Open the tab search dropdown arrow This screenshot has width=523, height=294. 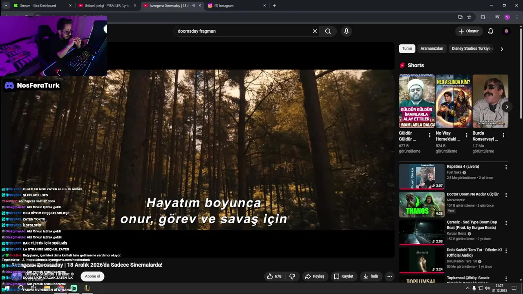[x=6, y=6]
